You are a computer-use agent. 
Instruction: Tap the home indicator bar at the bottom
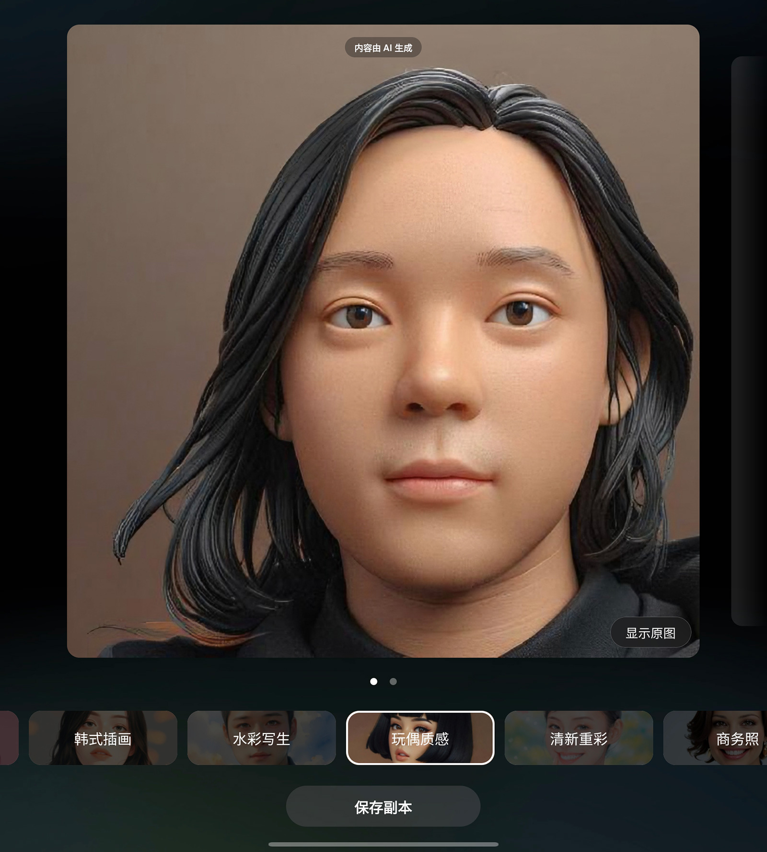coord(383,844)
